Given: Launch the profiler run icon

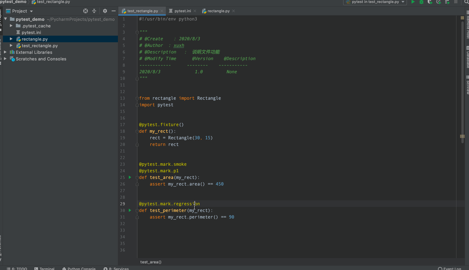Looking at the screenshot, I should (x=438, y=2).
